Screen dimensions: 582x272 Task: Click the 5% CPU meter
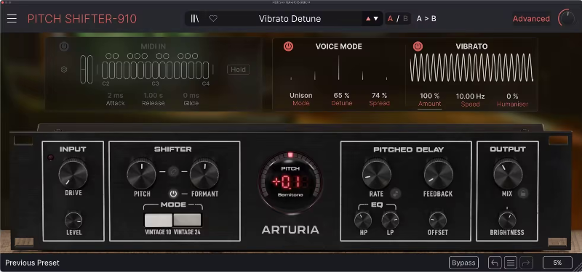557,263
